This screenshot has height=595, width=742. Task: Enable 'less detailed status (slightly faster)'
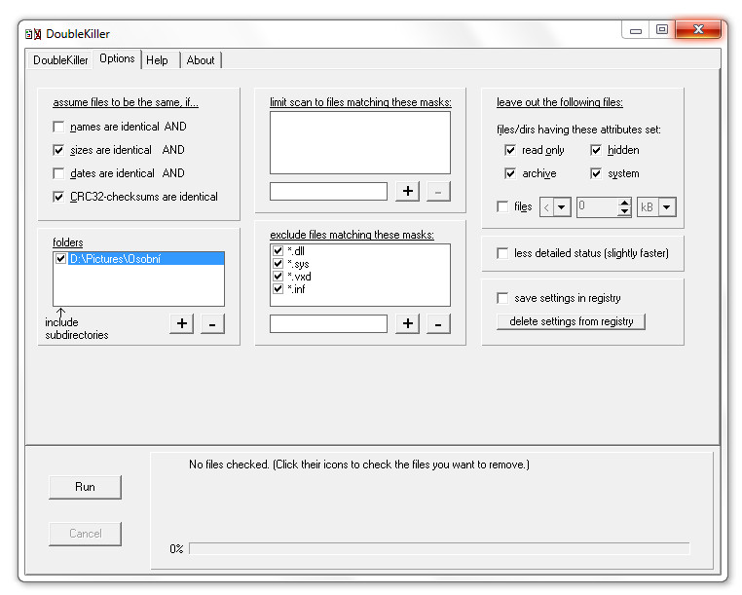pos(502,253)
